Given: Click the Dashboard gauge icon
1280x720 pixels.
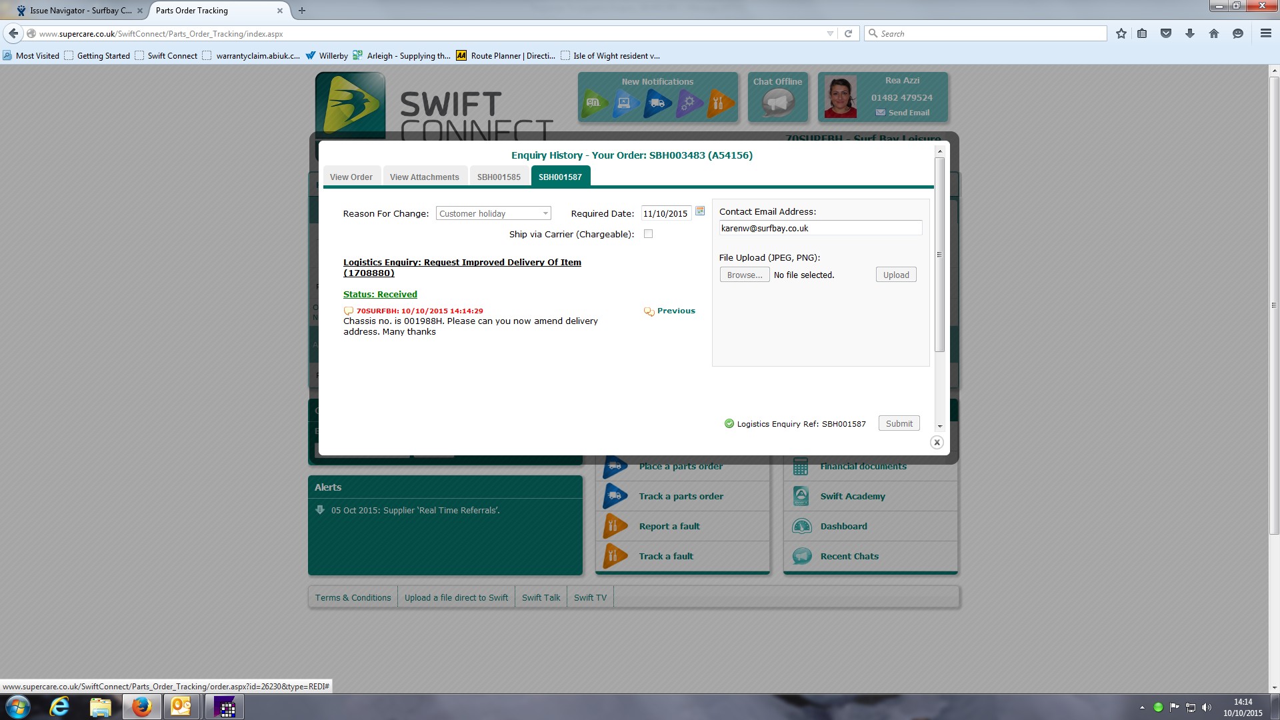Looking at the screenshot, I should (x=801, y=526).
